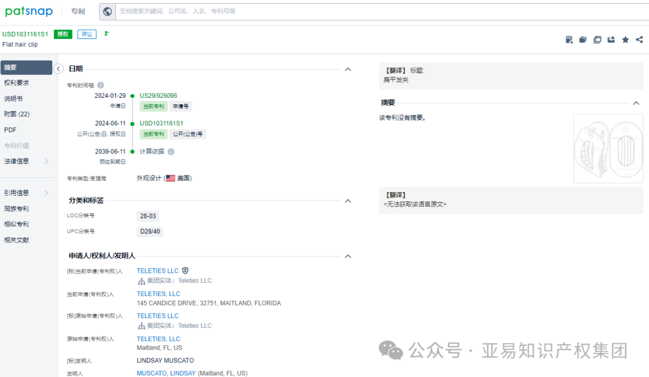Click the share icon

point(639,40)
